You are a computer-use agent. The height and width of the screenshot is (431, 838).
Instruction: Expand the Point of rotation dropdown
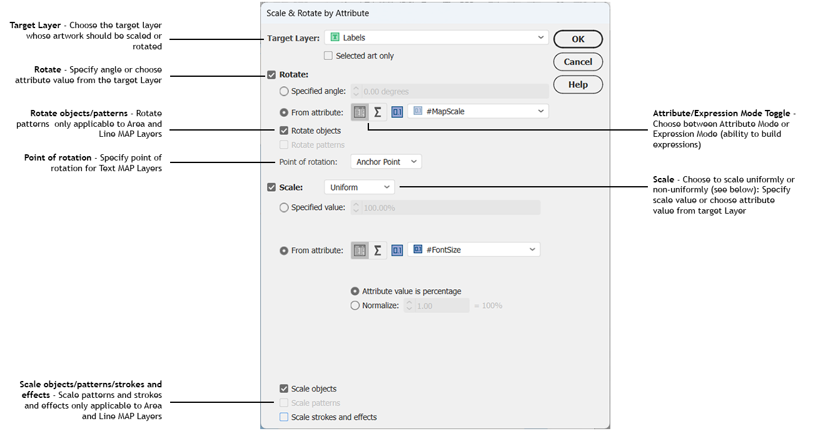(386, 162)
